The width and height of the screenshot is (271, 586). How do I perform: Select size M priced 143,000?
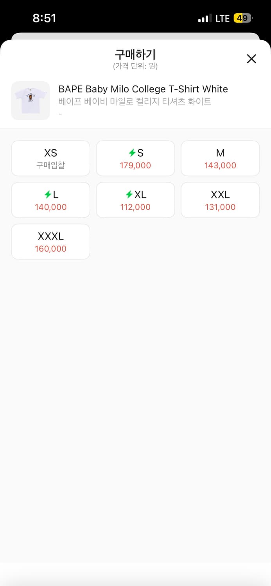pos(220,158)
